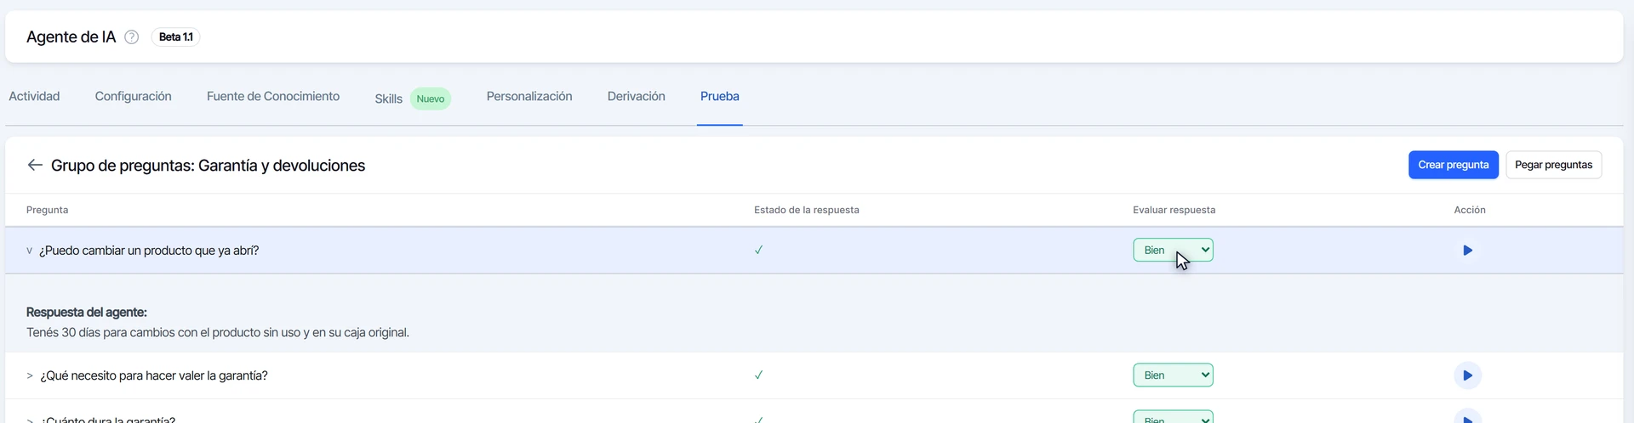This screenshot has height=423, width=1634.
Task: Collapse the question ¿Puedo cambiar un producto que ya abrí?
Action: 29,251
